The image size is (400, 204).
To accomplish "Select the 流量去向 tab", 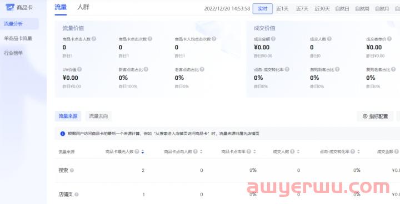I will pos(98,116).
